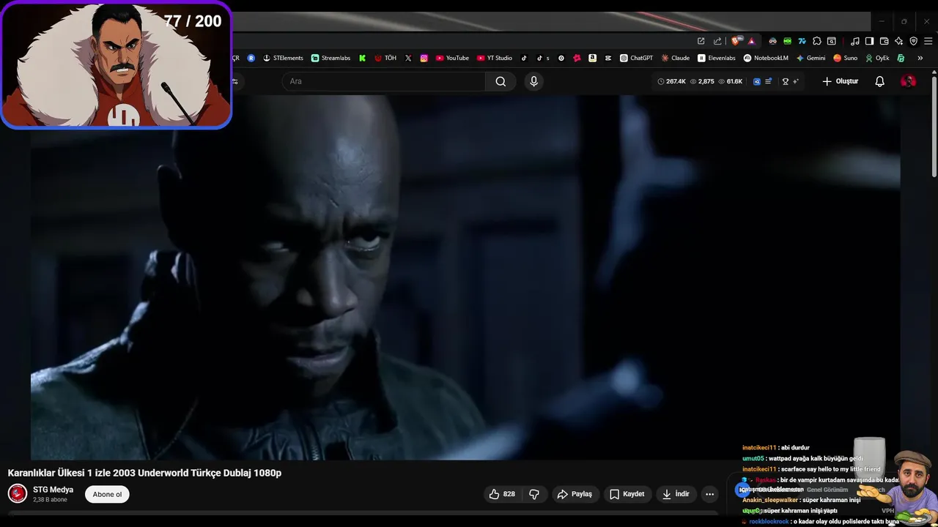Click the Oluştur create button

(x=840, y=81)
